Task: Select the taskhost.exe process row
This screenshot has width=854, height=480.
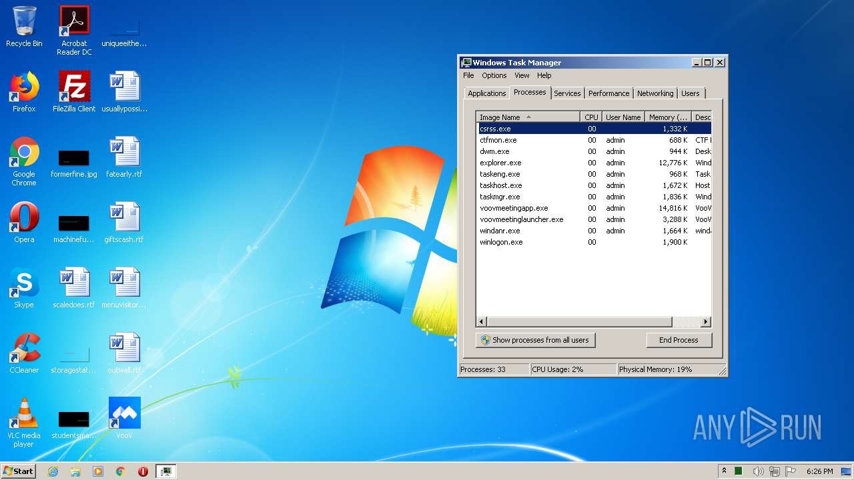Action: point(594,185)
